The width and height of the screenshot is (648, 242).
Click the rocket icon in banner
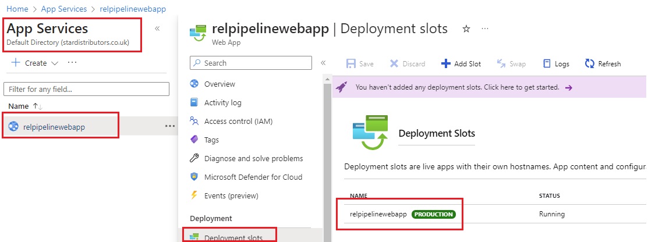click(341, 87)
